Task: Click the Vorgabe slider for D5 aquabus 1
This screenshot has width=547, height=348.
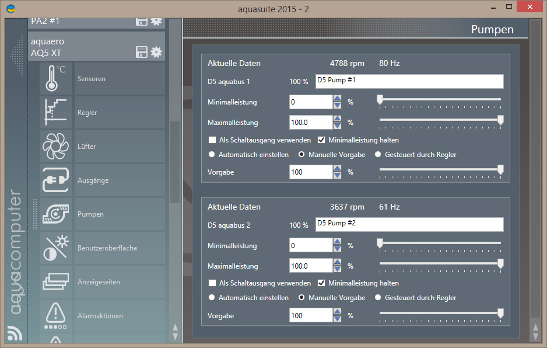Action: pos(440,170)
